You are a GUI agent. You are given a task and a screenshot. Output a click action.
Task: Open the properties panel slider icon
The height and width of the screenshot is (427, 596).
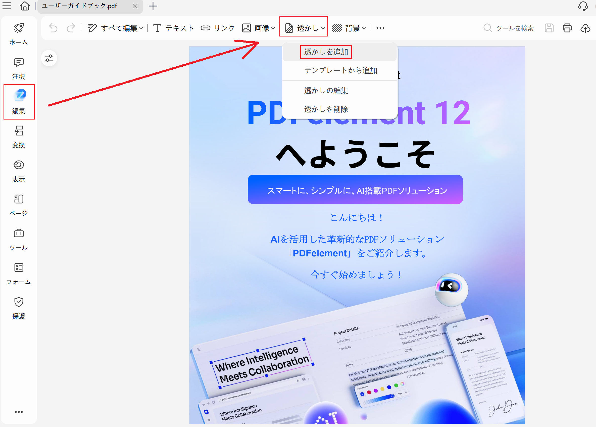49,58
